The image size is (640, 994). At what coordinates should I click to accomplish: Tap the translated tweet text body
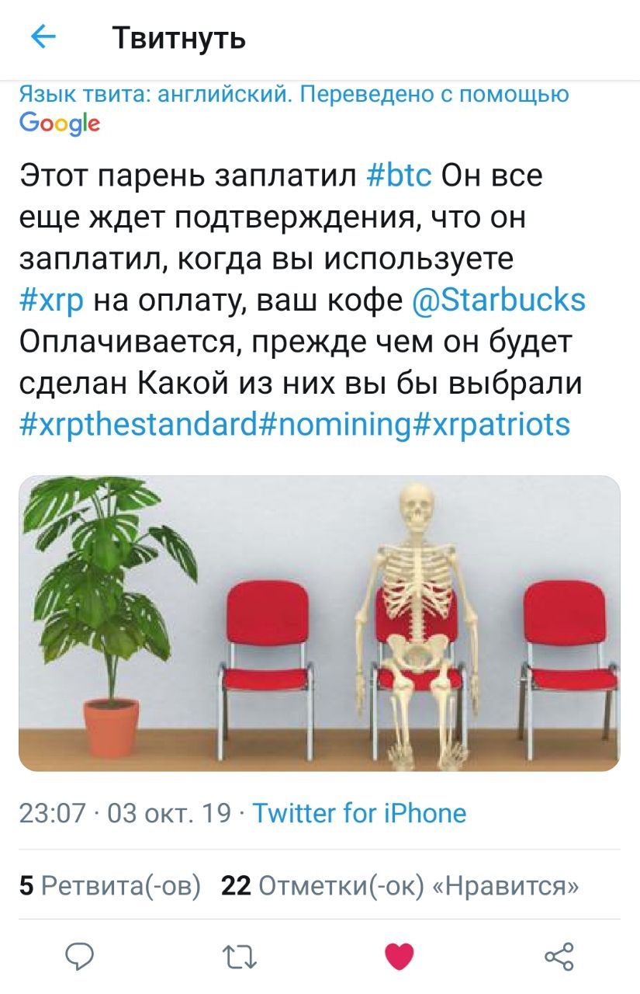tap(303, 300)
